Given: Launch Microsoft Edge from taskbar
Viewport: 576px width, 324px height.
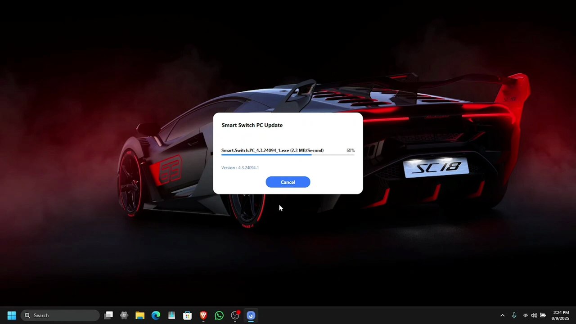Looking at the screenshot, I should 156,315.
